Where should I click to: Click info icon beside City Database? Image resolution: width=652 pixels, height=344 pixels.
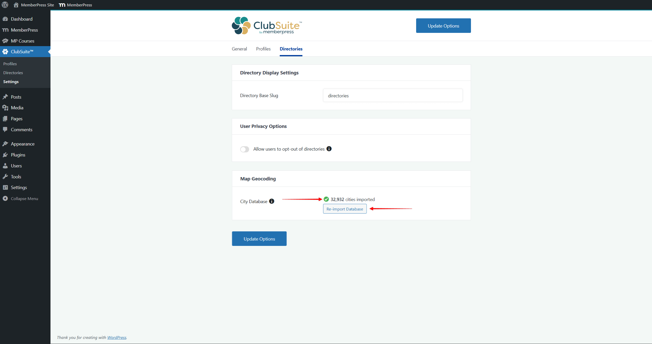[x=272, y=201]
